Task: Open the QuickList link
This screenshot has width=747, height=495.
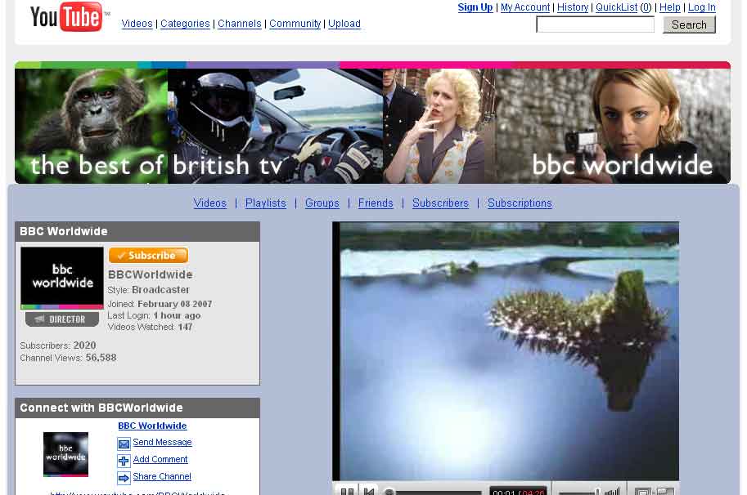Action: pyautogui.click(x=617, y=7)
